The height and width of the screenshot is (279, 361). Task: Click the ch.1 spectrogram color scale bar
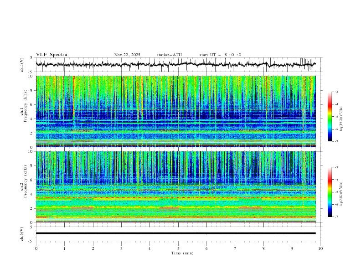click(330, 117)
